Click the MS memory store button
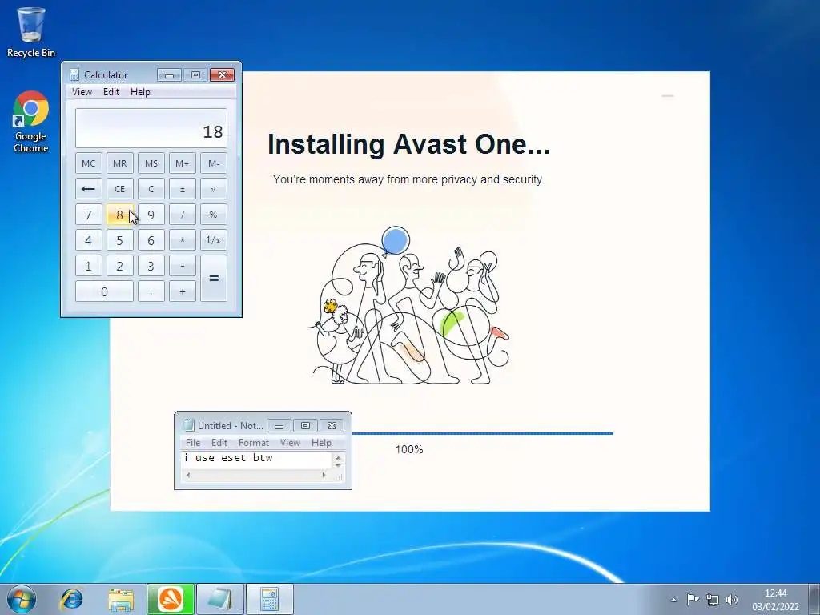Screen dimensions: 820x615 [x=151, y=163]
